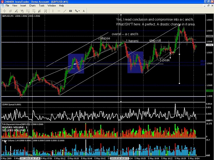Open the Tools menu
This screenshot has width=214, height=160.
click(41, 6)
